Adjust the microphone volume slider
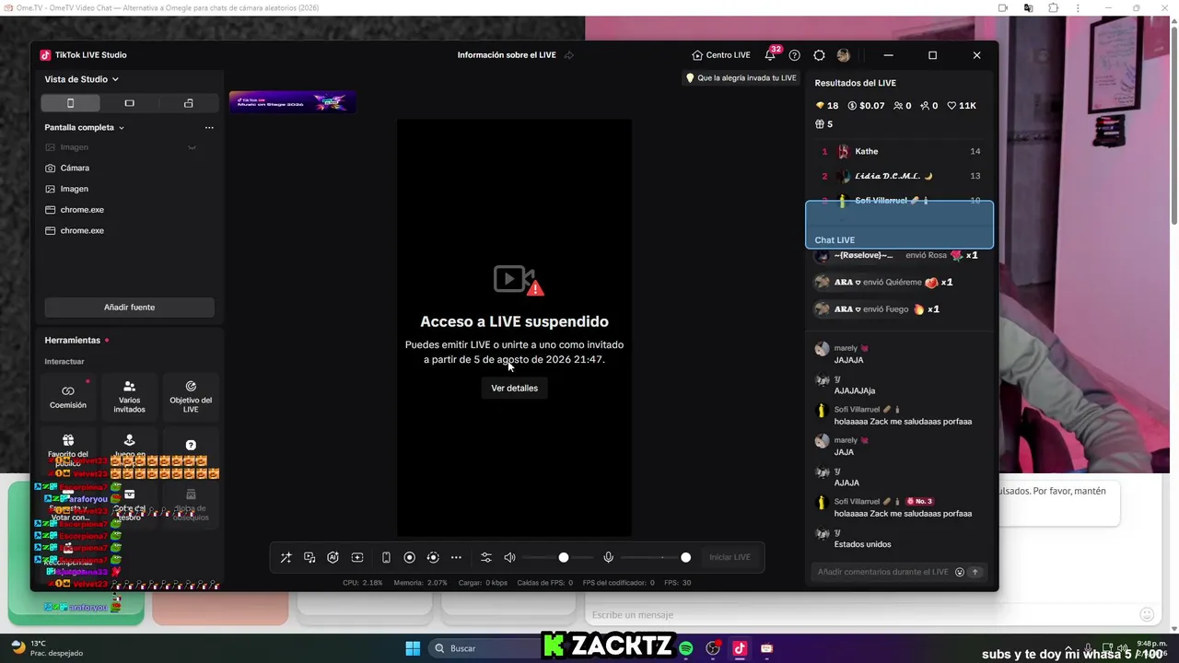 [656, 557]
